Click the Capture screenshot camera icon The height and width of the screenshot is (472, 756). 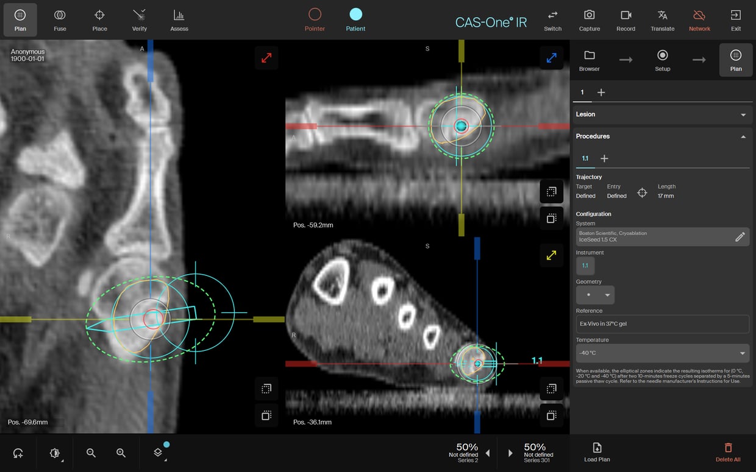pyautogui.click(x=589, y=19)
